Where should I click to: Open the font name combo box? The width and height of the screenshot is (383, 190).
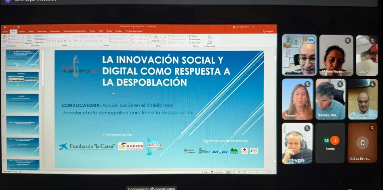(x=60, y=36)
